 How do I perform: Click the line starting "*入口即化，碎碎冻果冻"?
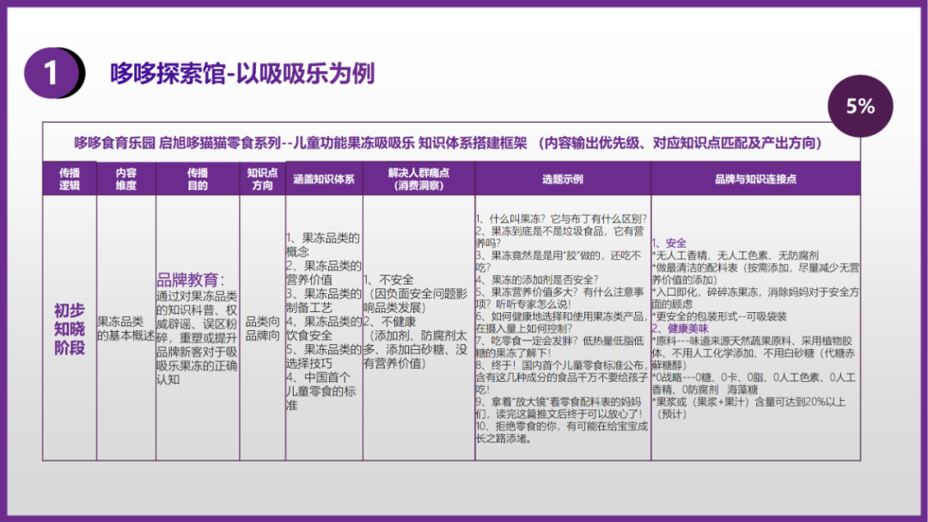756,298
